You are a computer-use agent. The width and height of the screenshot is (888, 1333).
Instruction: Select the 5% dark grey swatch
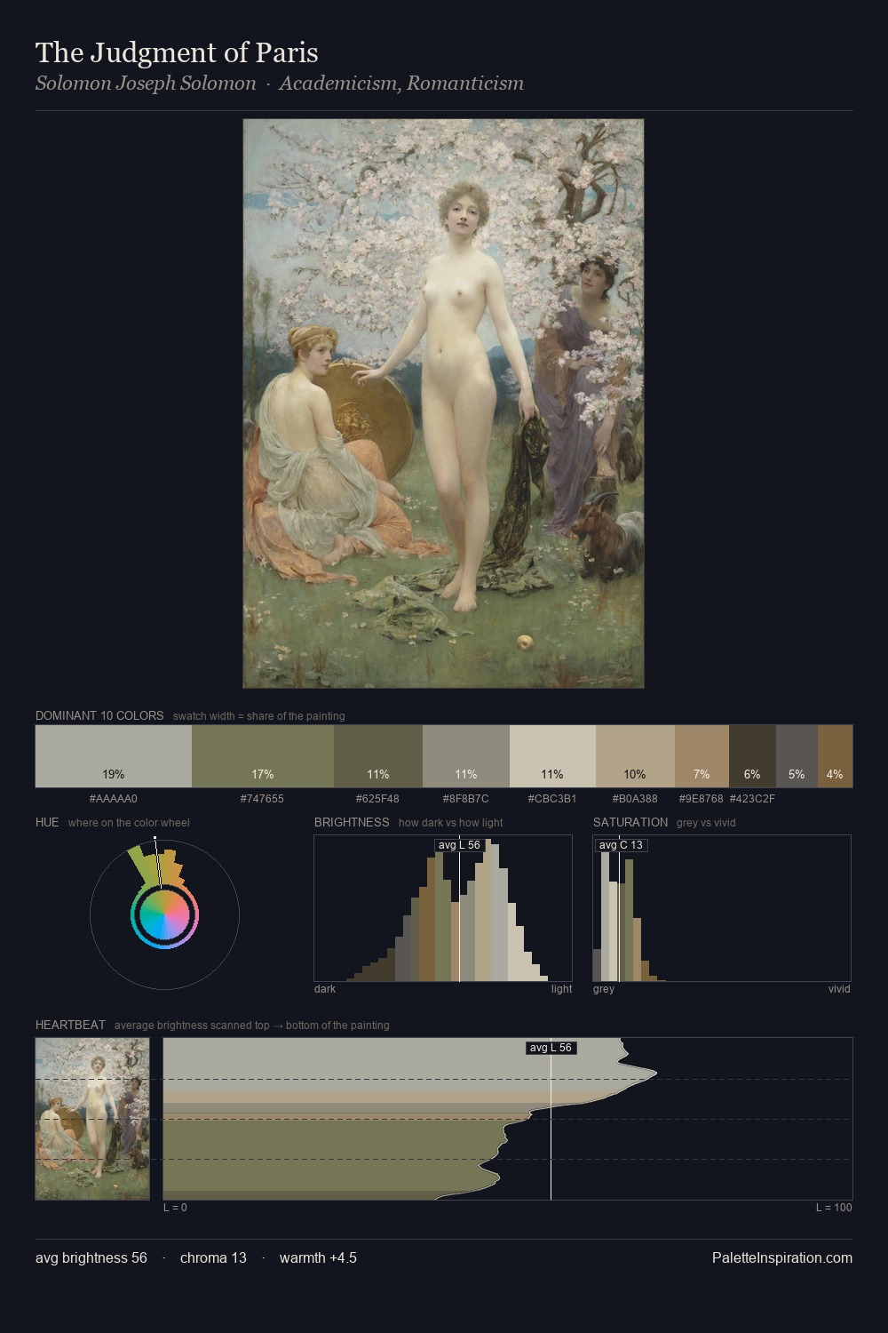[797, 756]
